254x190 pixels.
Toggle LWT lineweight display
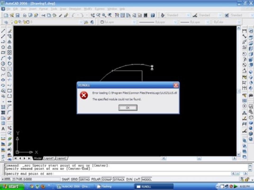(137, 179)
